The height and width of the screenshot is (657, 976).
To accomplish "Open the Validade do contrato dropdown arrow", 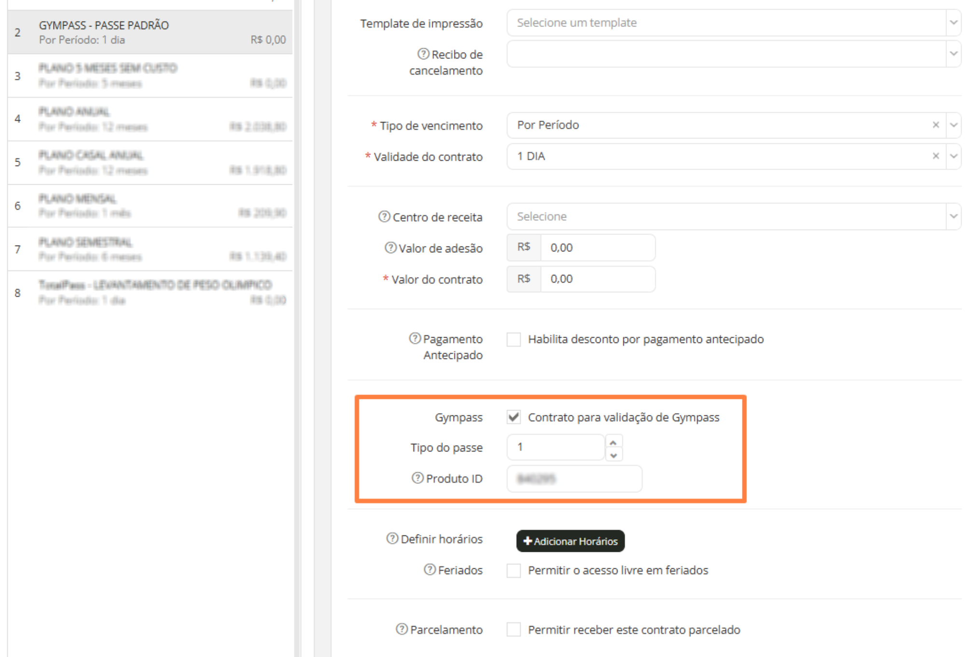I will click(x=953, y=156).
